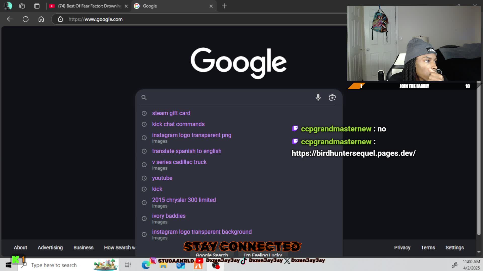Open the Privacy footer link
The image size is (483, 271).
point(402,248)
